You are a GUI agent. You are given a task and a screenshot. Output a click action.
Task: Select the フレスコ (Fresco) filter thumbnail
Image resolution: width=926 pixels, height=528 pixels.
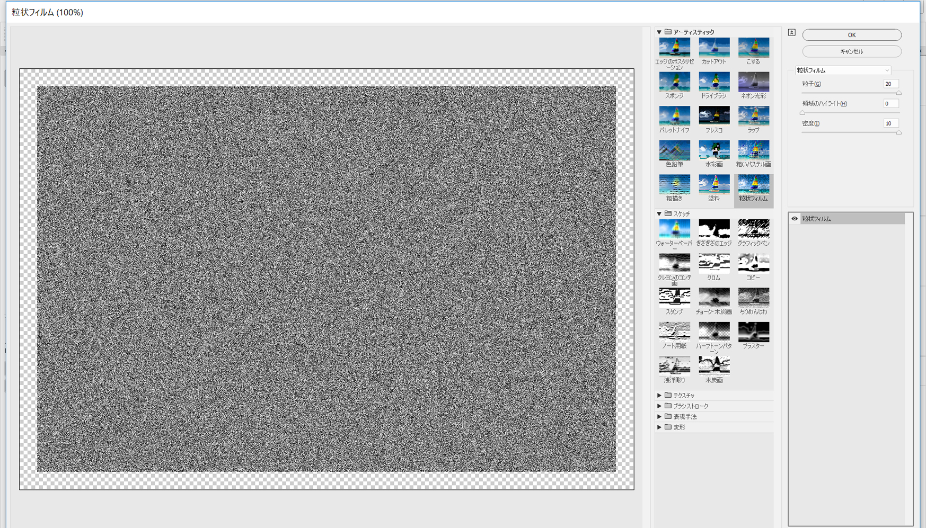coord(713,117)
